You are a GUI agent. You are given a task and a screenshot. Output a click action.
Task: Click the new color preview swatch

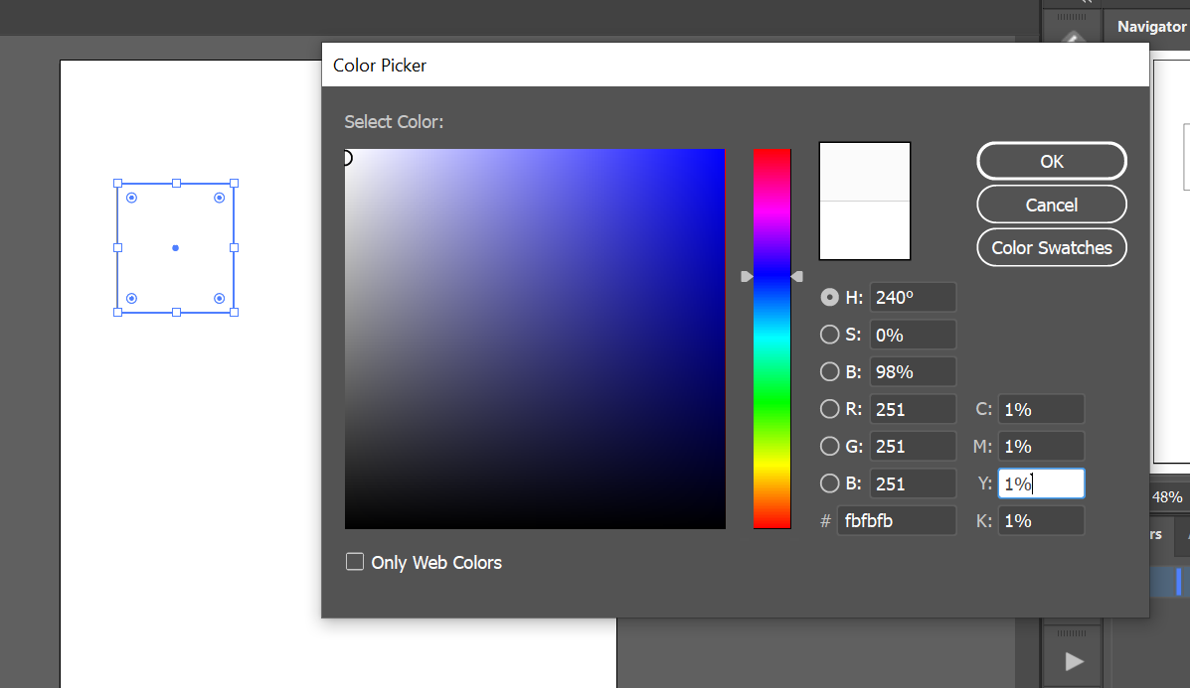point(864,173)
